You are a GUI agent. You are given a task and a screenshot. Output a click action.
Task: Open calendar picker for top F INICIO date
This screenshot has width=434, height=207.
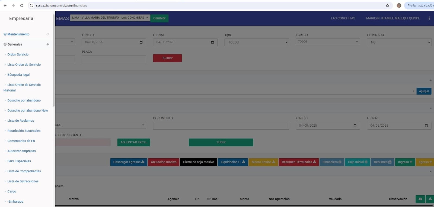pos(141,42)
